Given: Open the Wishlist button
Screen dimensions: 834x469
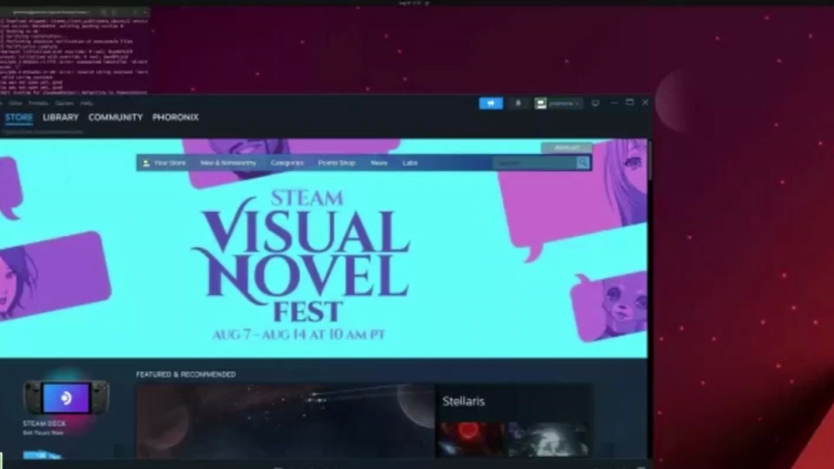Looking at the screenshot, I should click(566, 148).
